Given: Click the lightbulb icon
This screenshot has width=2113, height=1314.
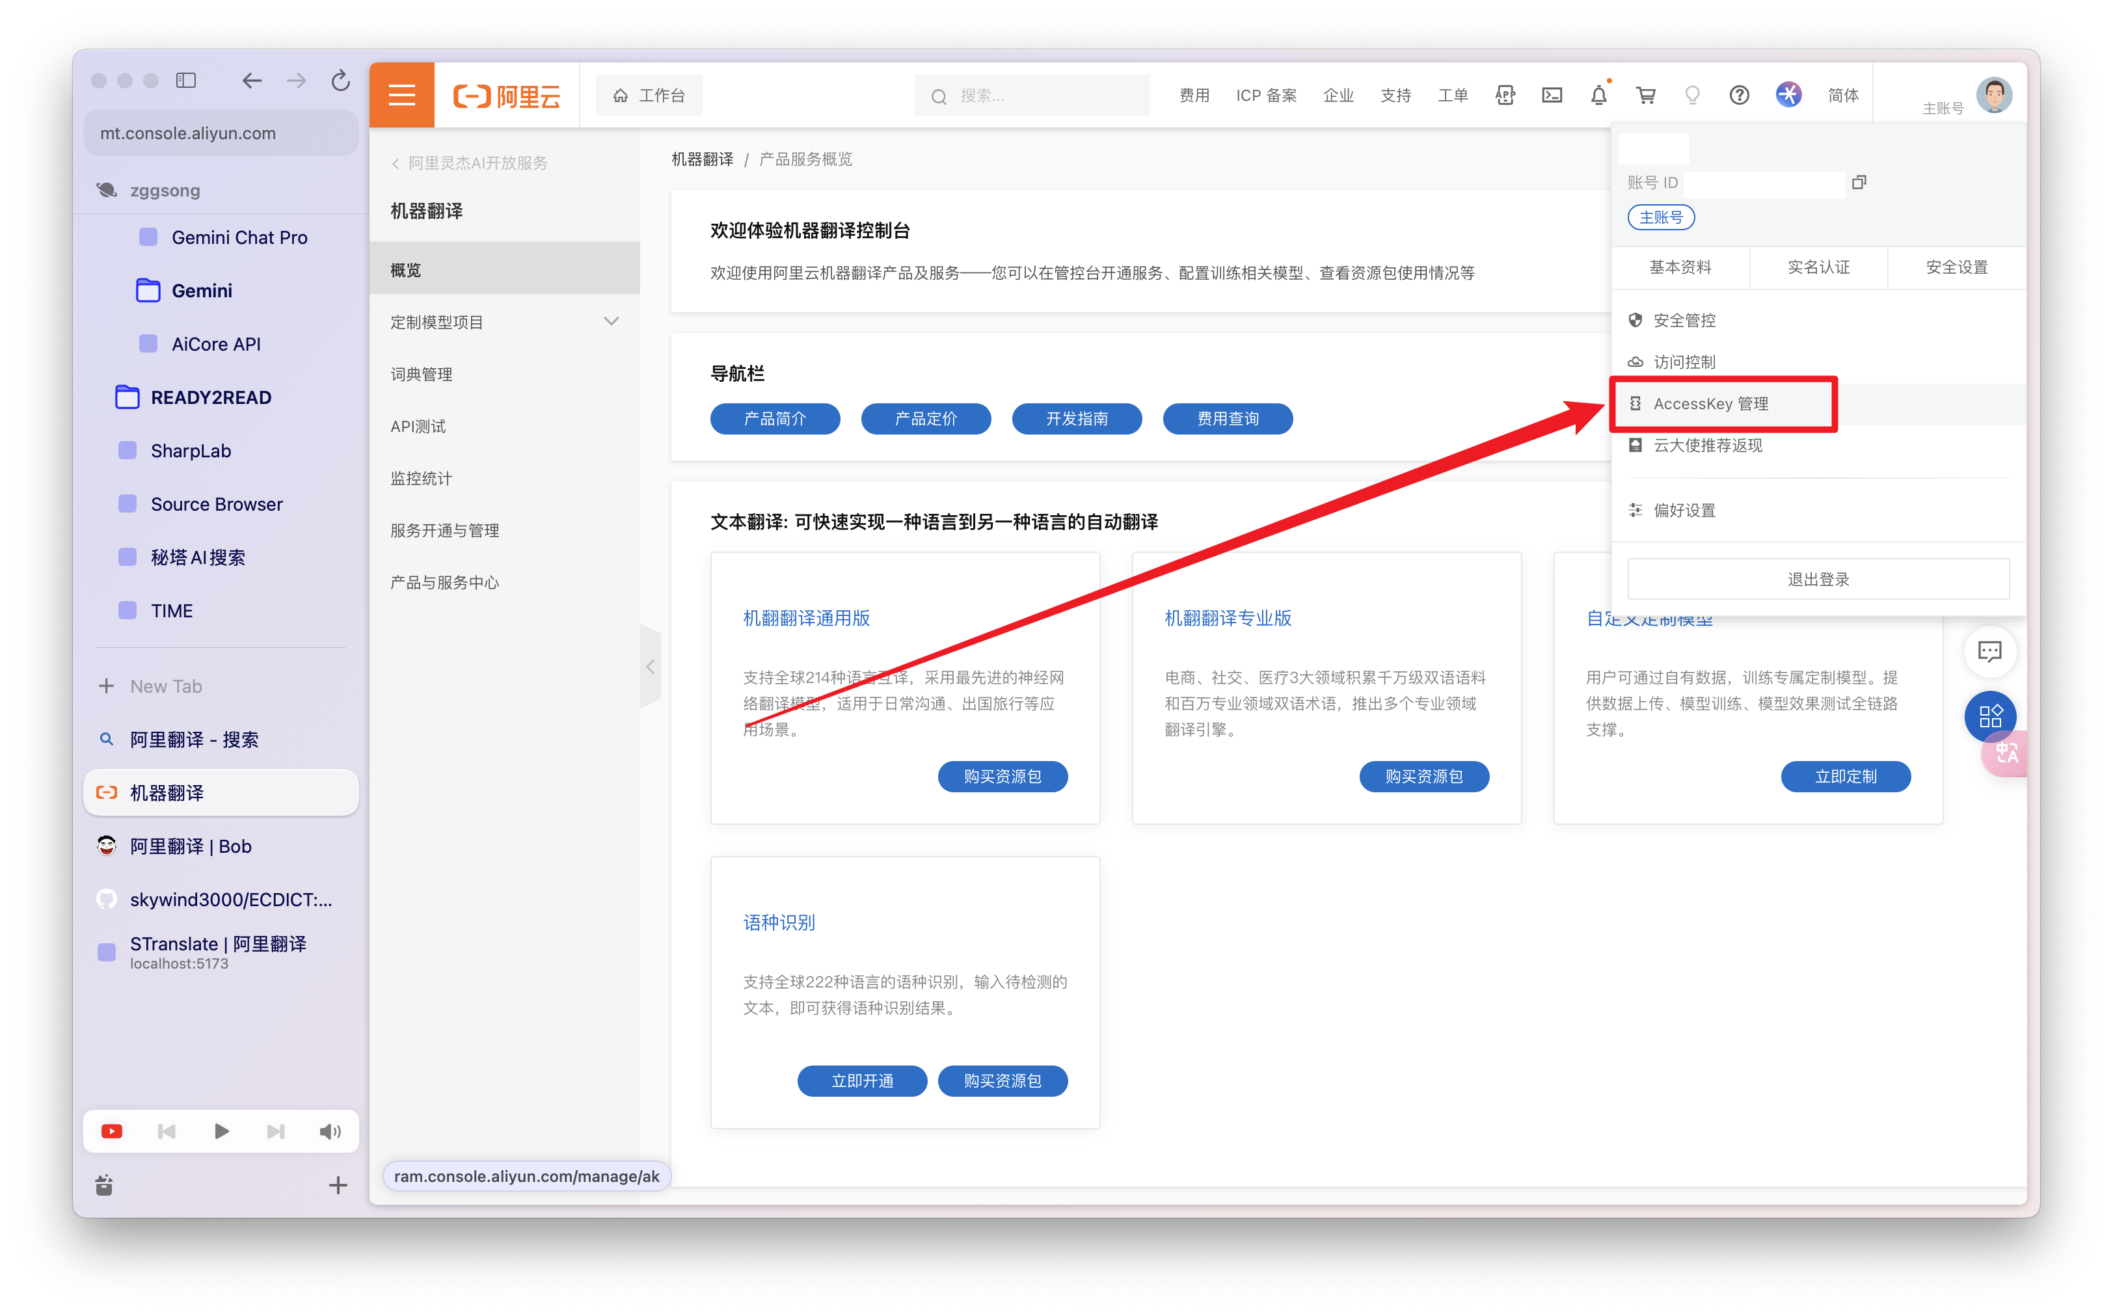Looking at the screenshot, I should pyautogui.click(x=1691, y=96).
